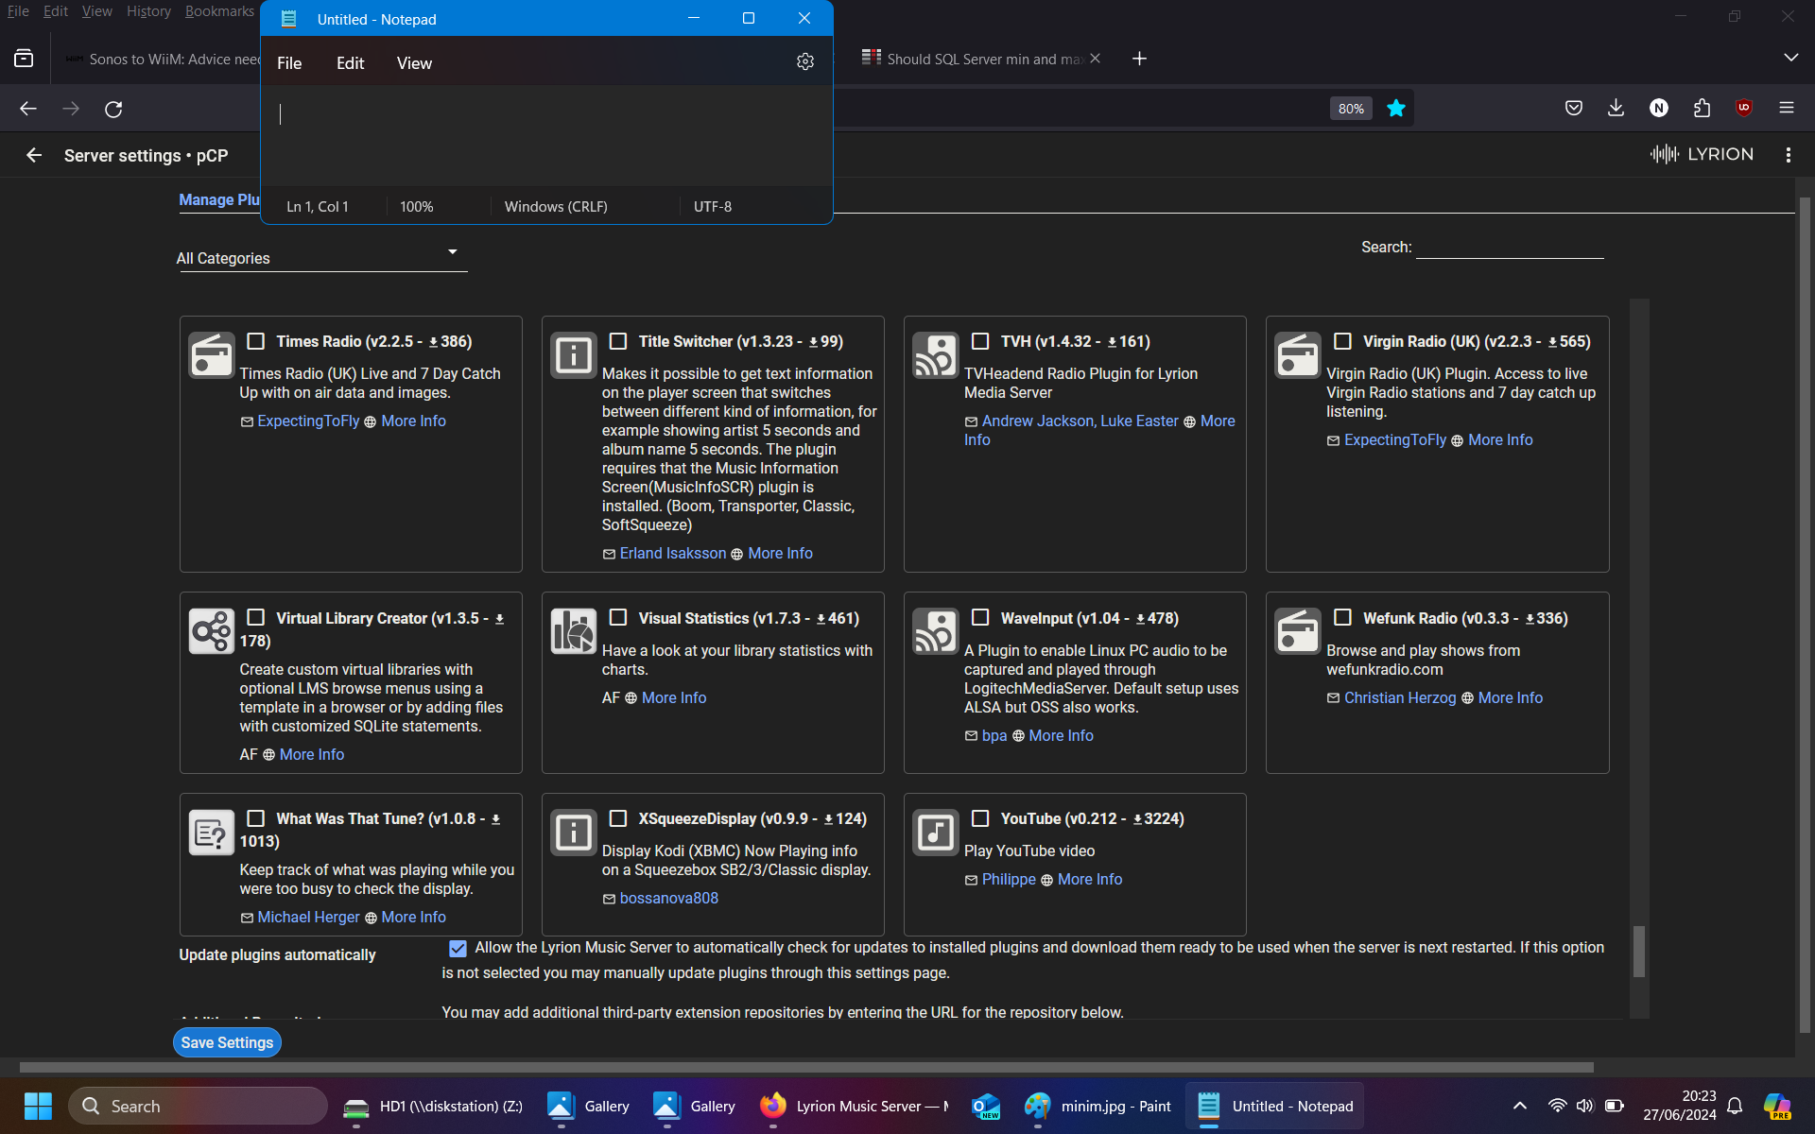Click the plugin list vertical scrollbar thumb
The image size is (1815, 1134).
(1639, 950)
